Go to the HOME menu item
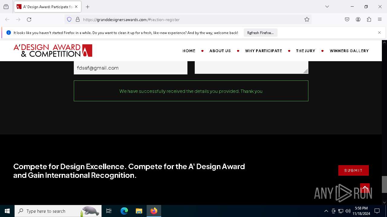This screenshot has height=217, width=387. point(189,51)
